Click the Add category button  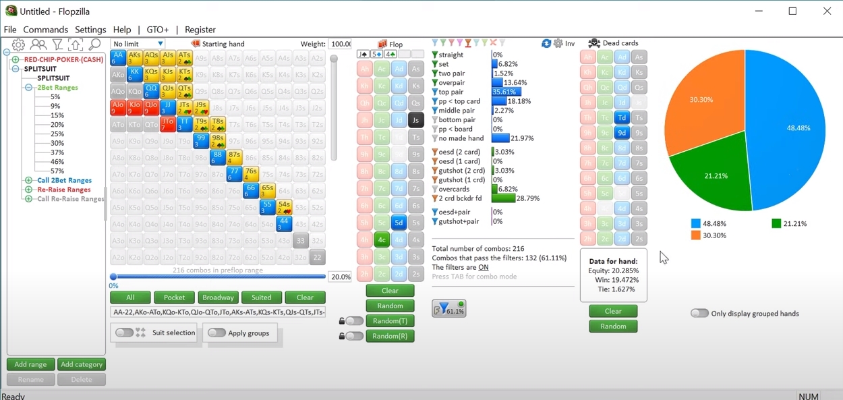82,364
